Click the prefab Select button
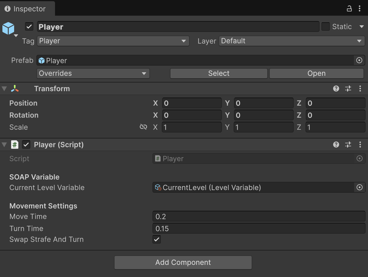This screenshot has height=277, width=368. click(219, 73)
